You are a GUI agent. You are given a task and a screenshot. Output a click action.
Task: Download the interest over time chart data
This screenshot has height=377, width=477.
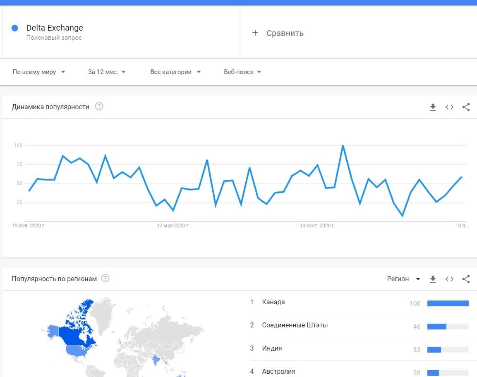pyautogui.click(x=433, y=107)
